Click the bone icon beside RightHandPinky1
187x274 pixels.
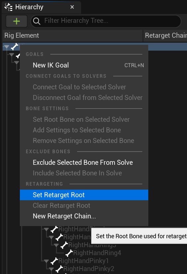point(54,261)
